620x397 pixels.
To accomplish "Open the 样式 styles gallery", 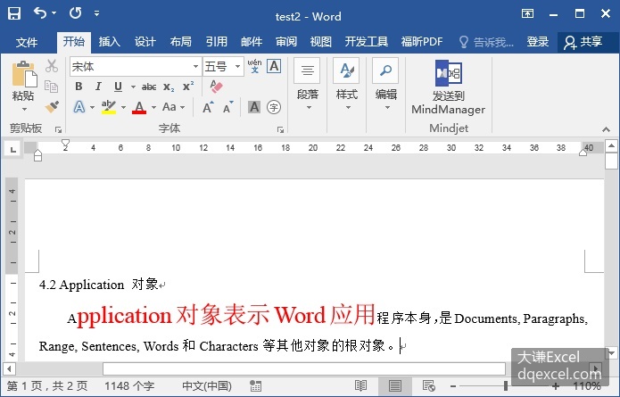I will [x=346, y=85].
